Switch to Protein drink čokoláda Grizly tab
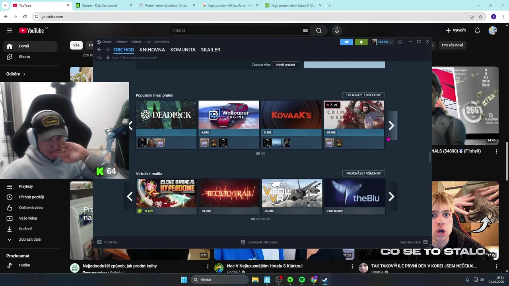 tap(167, 6)
